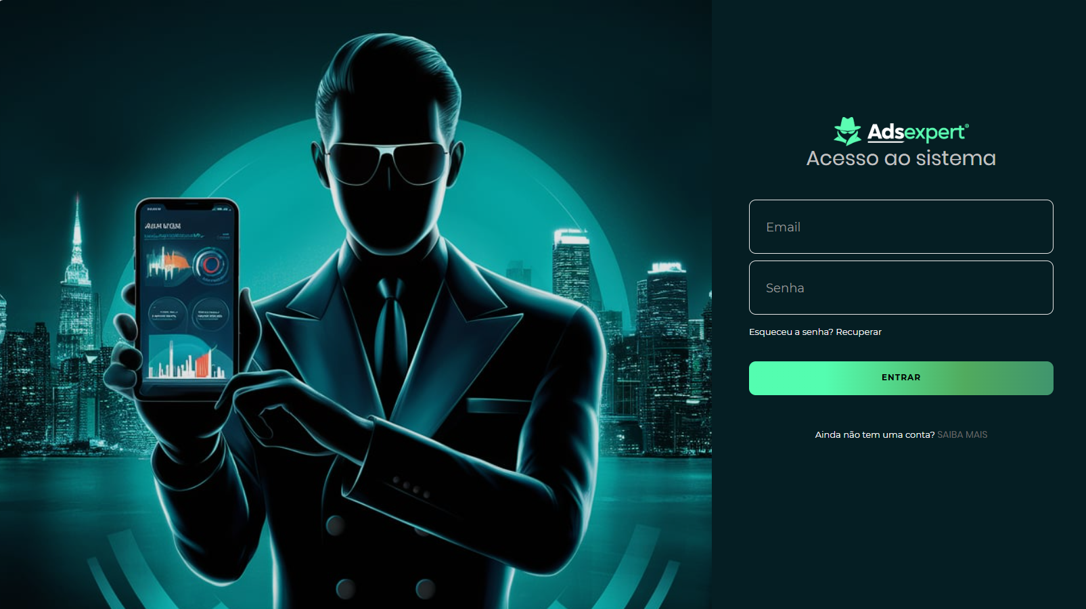1086x609 pixels.
Task: Click the Adsexpert wordmark text
Action: tap(918, 132)
